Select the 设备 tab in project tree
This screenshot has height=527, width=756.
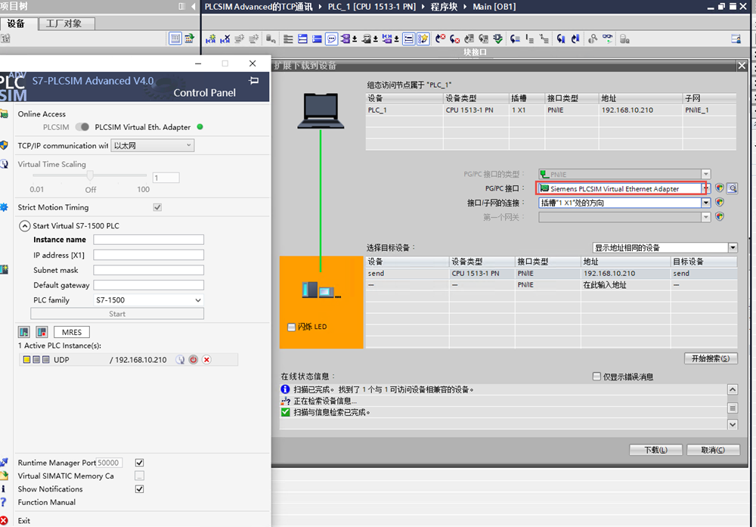(x=16, y=23)
